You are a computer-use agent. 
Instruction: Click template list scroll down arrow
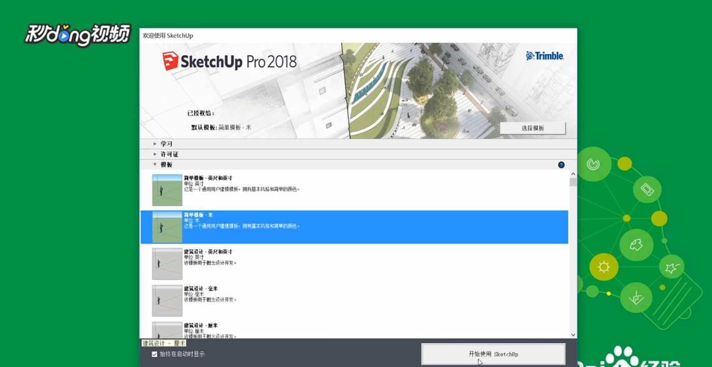coord(573,335)
